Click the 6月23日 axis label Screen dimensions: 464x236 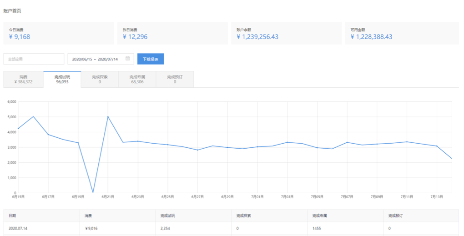137,196
